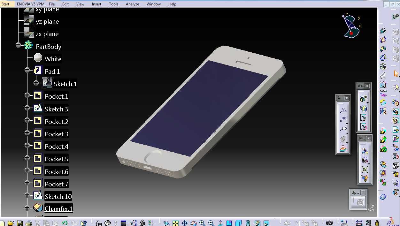Expand the Chamfer.1 node
Viewport: 400px width, 226px height.
27,208
